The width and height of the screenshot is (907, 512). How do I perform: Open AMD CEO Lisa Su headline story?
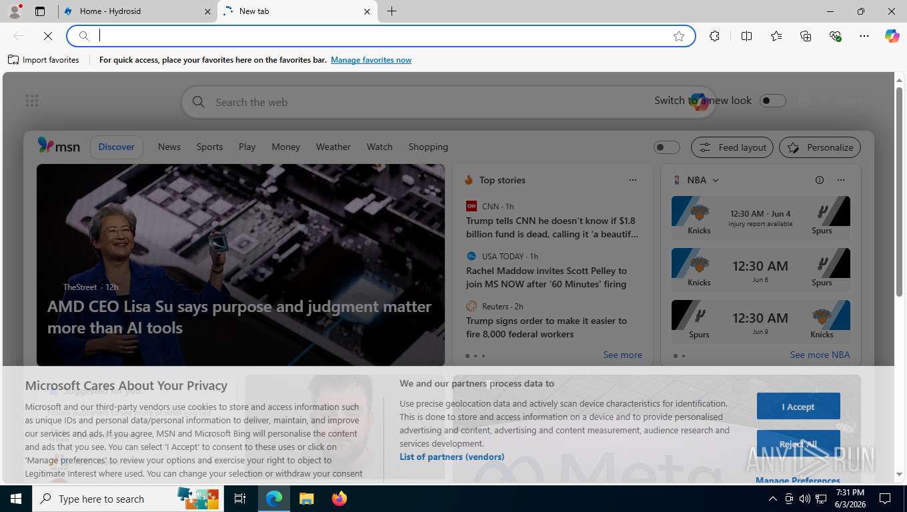239,317
